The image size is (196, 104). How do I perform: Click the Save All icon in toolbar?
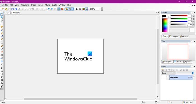pos(16,9)
